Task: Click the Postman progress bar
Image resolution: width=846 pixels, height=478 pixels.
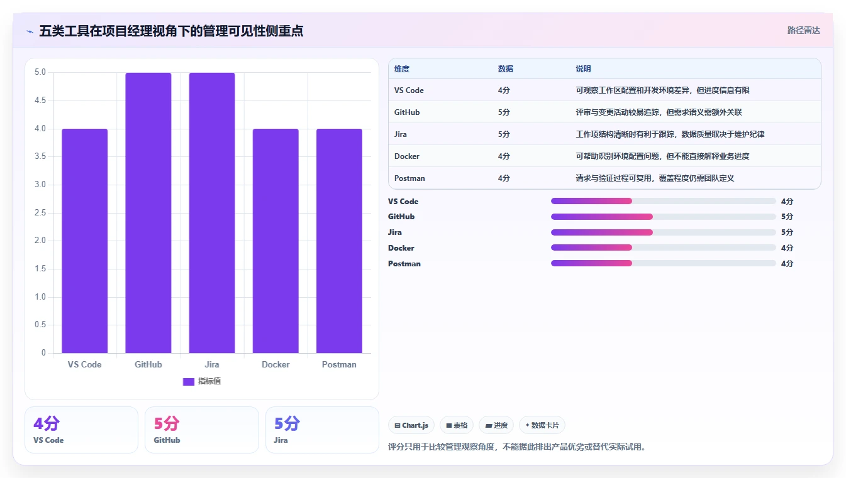Action: pyautogui.click(x=663, y=263)
